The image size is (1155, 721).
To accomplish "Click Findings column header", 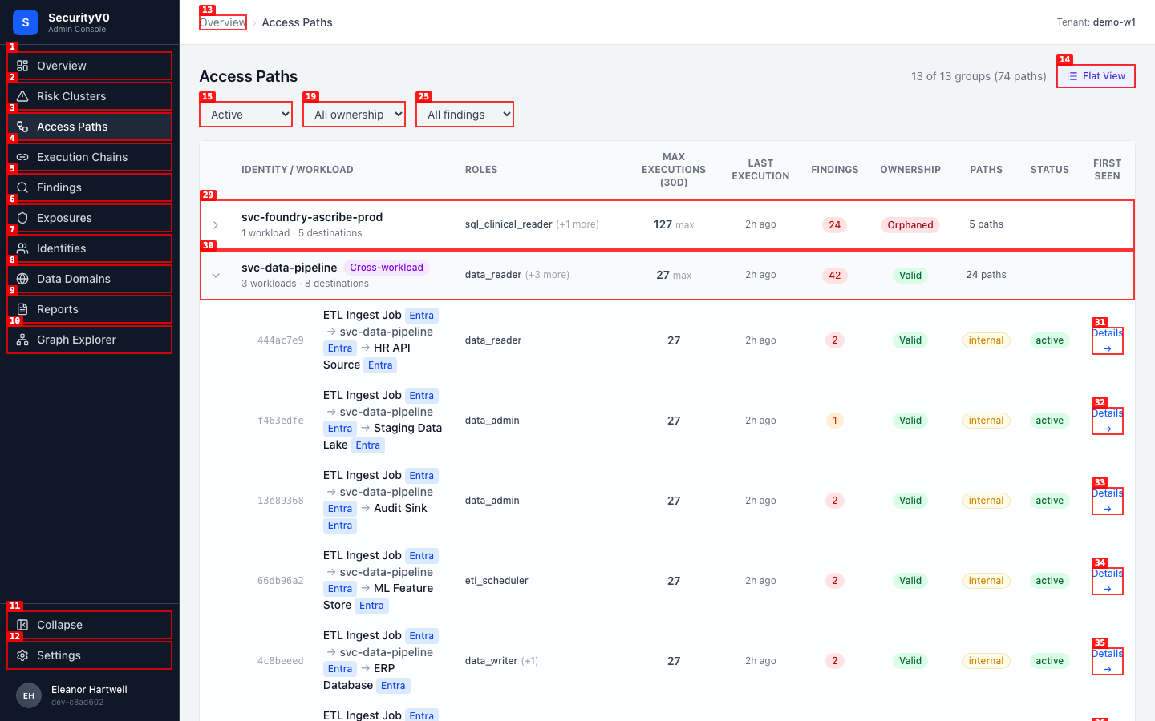I will tap(835, 170).
